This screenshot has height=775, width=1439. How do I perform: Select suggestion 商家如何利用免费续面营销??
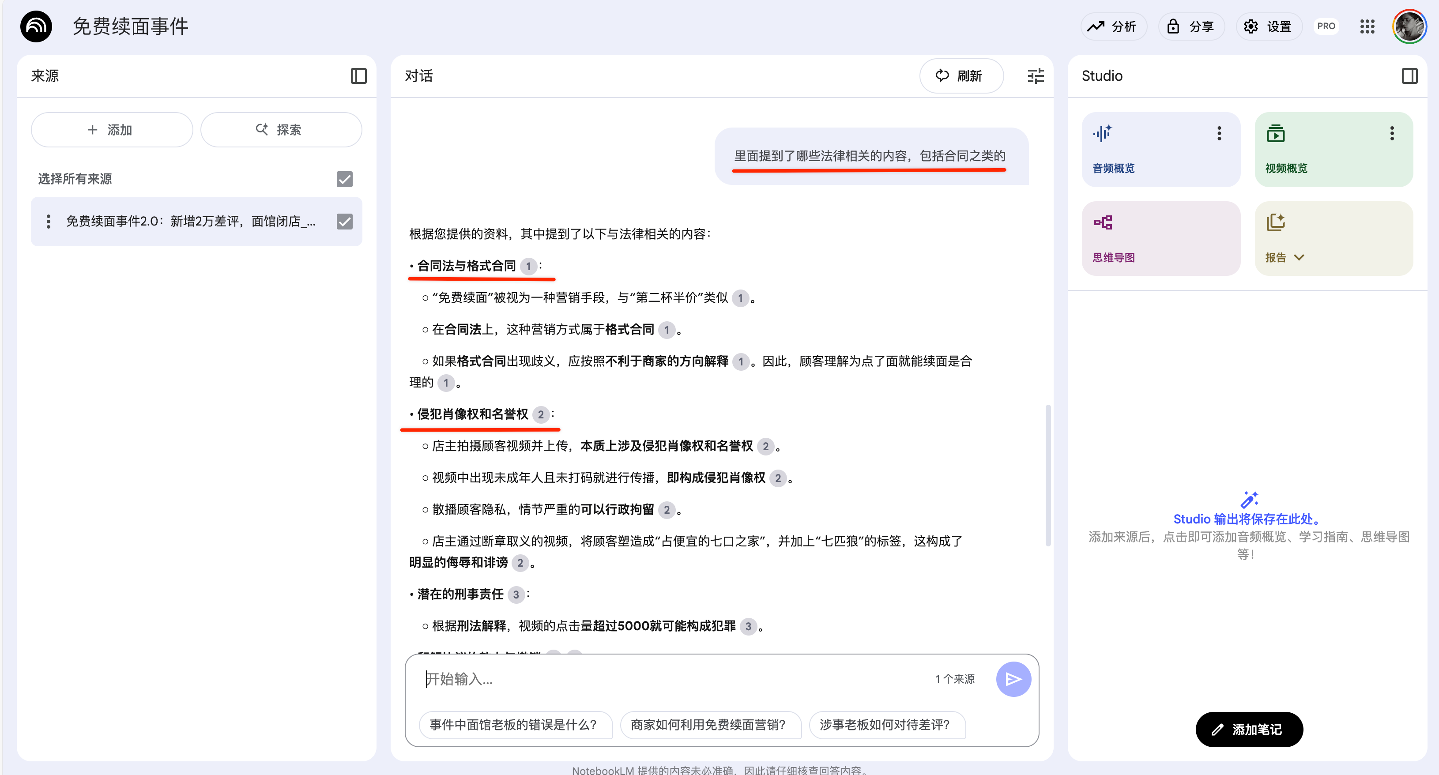[x=710, y=725]
